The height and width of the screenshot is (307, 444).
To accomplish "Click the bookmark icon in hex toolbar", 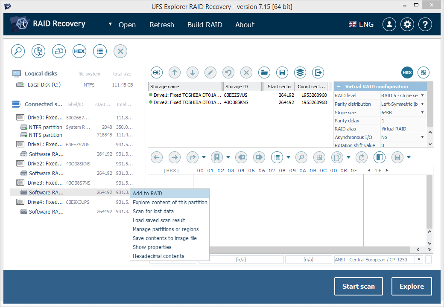I will (x=217, y=157).
